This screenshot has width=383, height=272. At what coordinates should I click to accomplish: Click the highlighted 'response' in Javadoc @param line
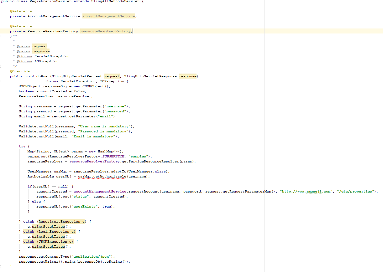tap(41, 51)
